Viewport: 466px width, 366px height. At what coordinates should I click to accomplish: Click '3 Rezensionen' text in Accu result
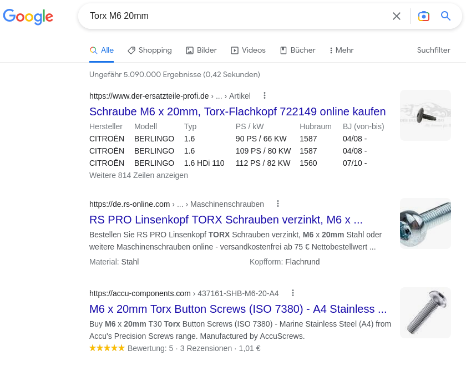[206, 348]
